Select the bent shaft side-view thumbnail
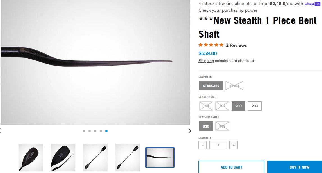The width and height of the screenshot is (322, 173). 160,157
